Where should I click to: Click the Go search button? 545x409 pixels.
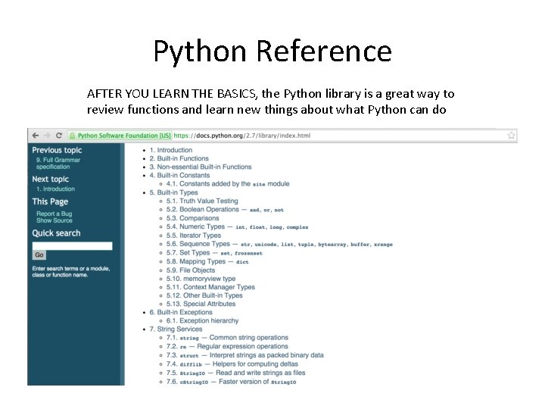[x=39, y=255]
